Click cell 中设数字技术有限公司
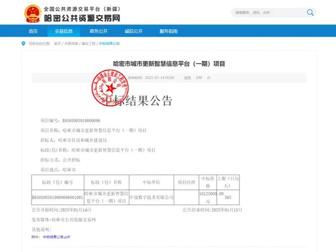 (x=151, y=197)
